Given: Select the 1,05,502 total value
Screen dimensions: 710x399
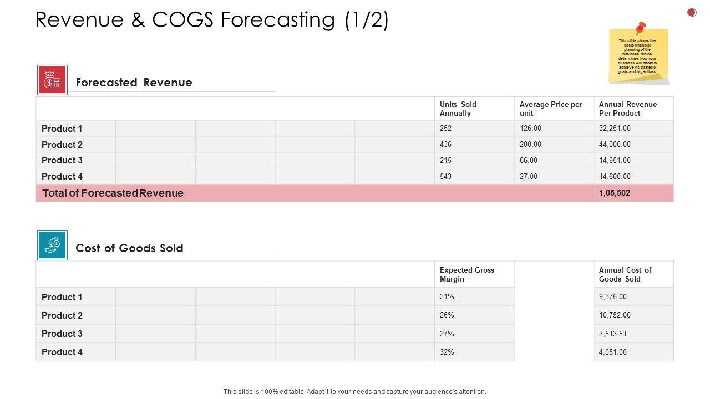Looking at the screenshot, I should pyautogui.click(x=615, y=193).
